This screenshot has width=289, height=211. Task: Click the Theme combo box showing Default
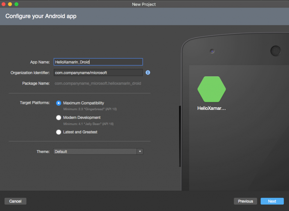[x=98, y=152]
